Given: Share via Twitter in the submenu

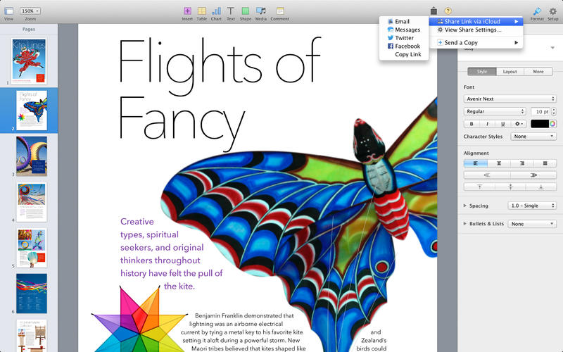Looking at the screenshot, I should coord(404,38).
